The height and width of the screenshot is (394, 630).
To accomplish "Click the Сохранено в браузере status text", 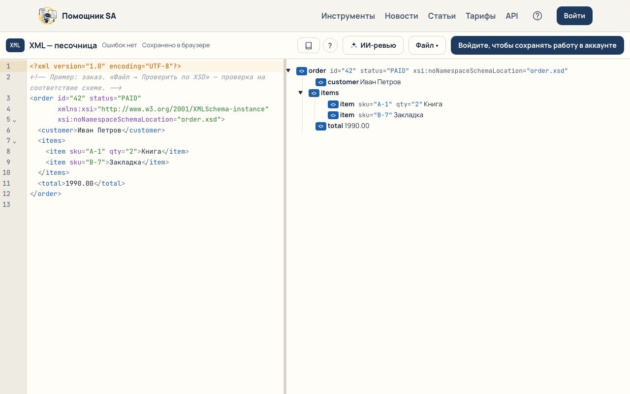I will click(176, 45).
